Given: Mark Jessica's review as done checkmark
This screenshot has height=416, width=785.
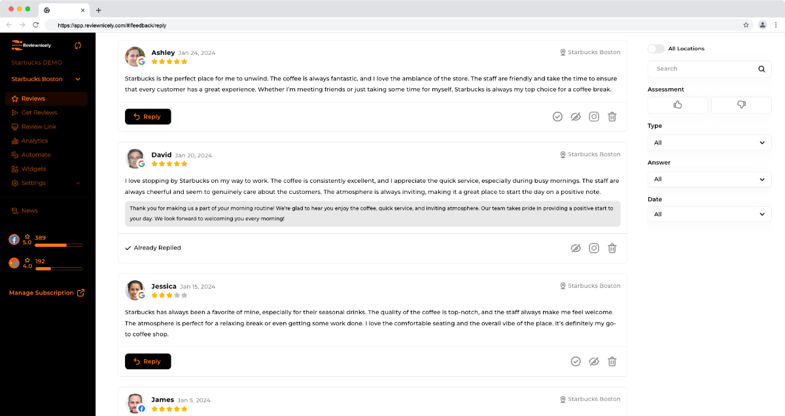Looking at the screenshot, I should (x=576, y=361).
